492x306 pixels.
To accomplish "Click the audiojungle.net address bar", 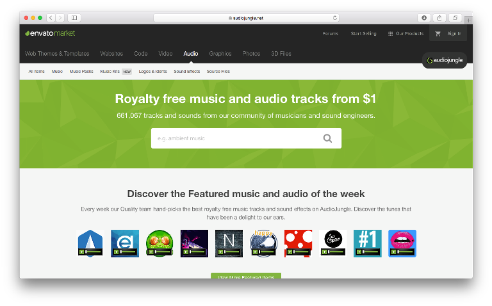I will coord(246,18).
